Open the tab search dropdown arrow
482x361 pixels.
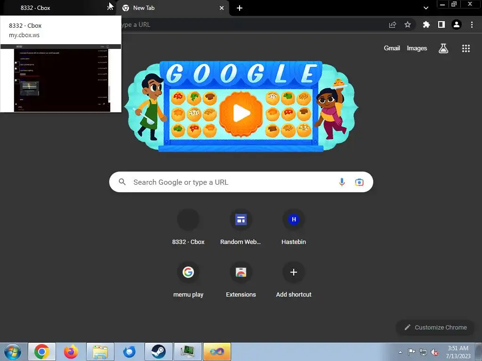pyautogui.click(x=426, y=8)
